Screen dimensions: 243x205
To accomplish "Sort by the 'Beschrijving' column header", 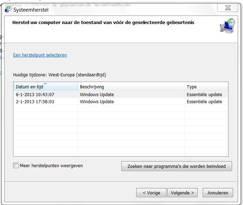I will 131,87.
